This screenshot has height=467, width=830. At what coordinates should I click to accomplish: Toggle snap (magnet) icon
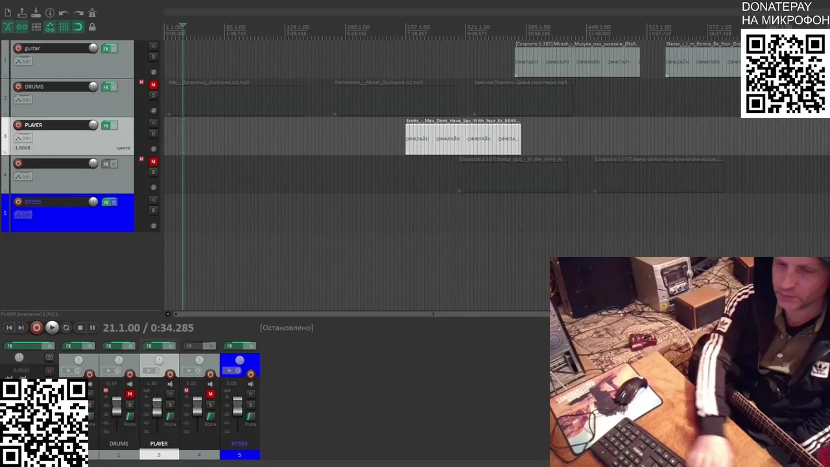pos(78,27)
